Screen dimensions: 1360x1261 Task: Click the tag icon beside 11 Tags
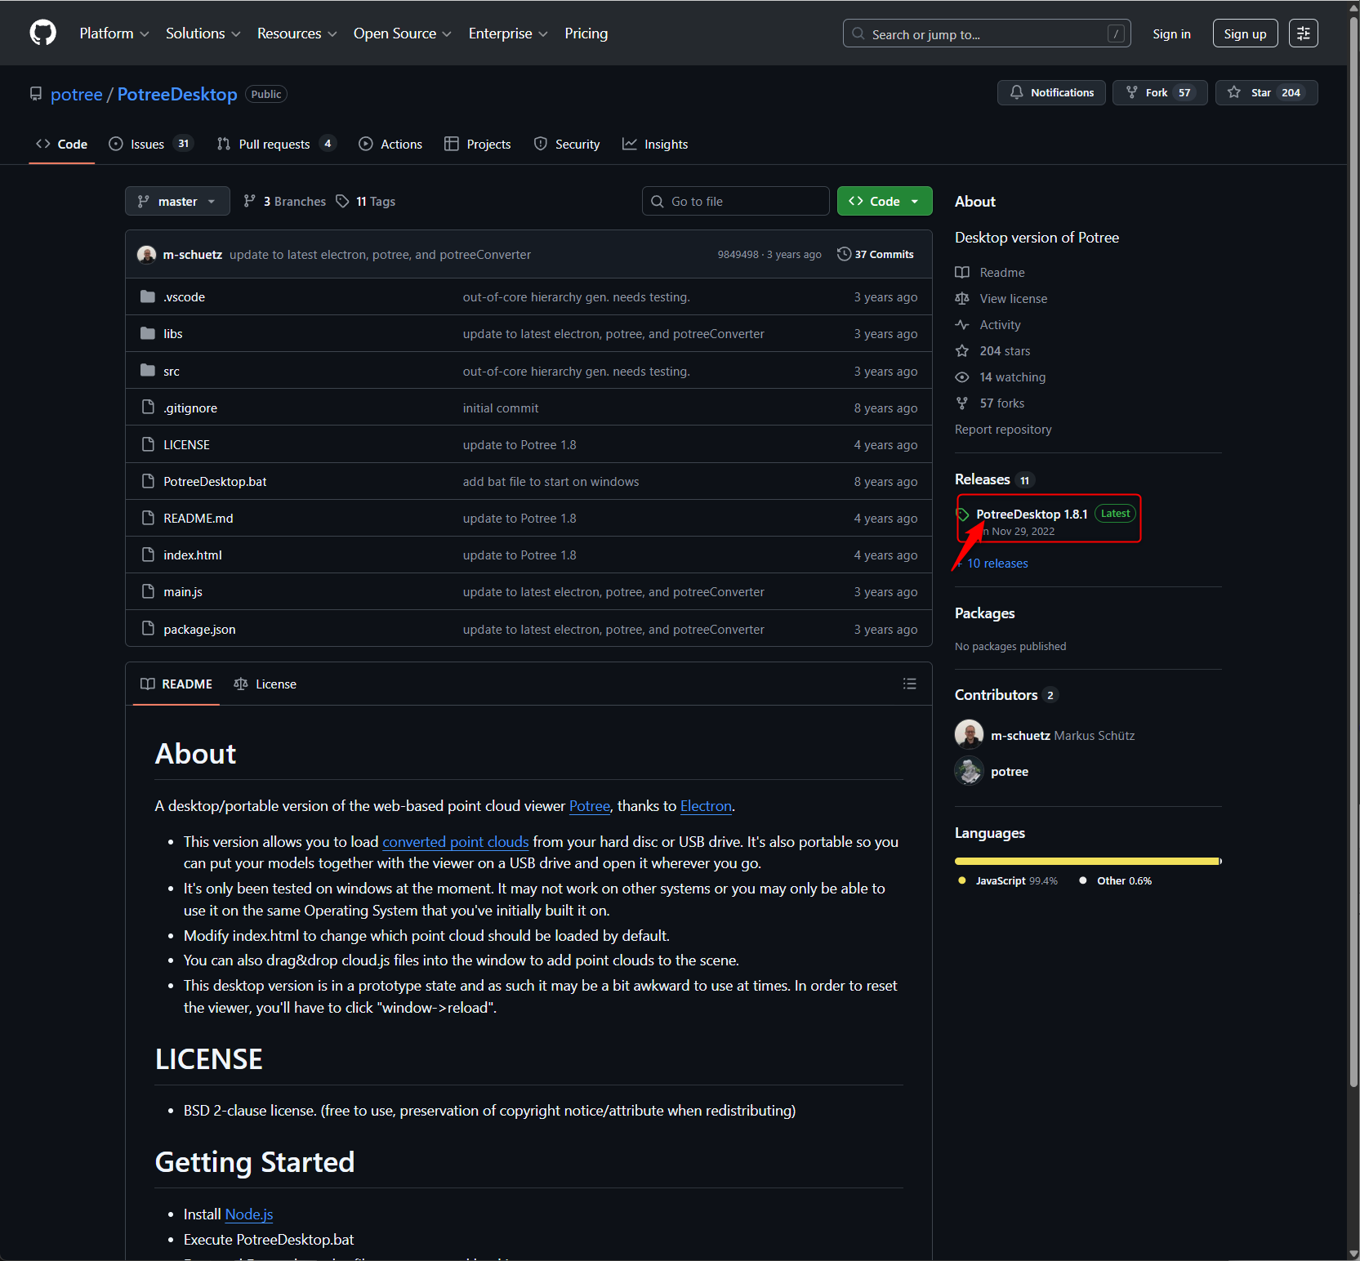pyautogui.click(x=343, y=202)
